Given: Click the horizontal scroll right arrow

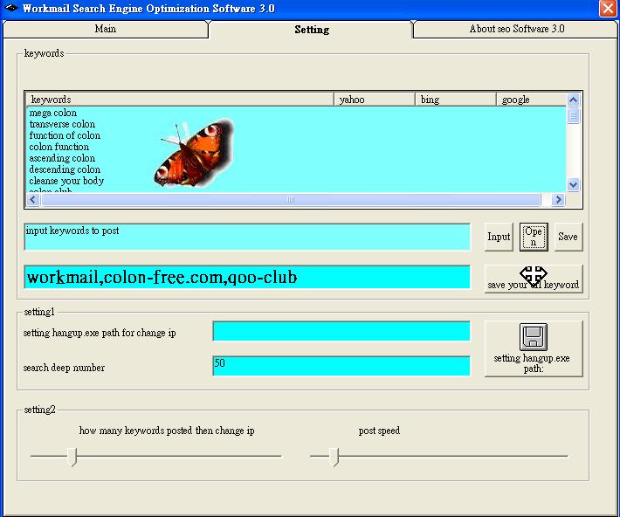Looking at the screenshot, I should (558, 200).
